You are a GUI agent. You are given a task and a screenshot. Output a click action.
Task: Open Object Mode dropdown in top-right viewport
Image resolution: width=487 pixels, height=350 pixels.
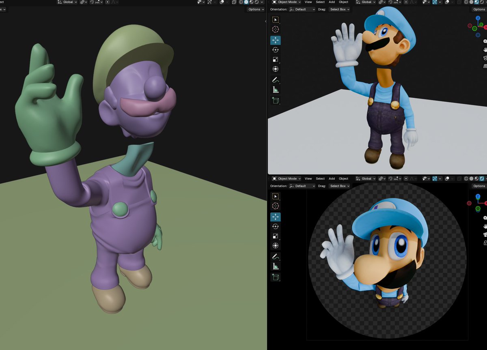pyautogui.click(x=287, y=2)
